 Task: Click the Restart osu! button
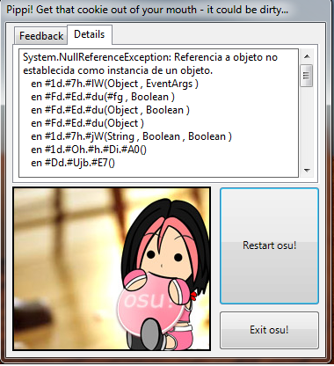coord(269,245)
